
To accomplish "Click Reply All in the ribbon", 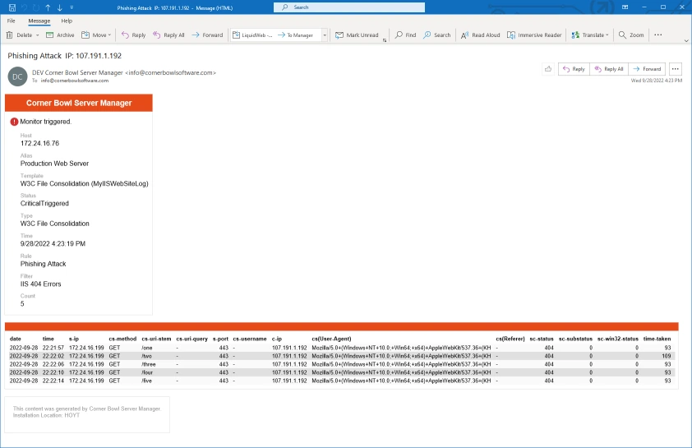I will point(168,35).
